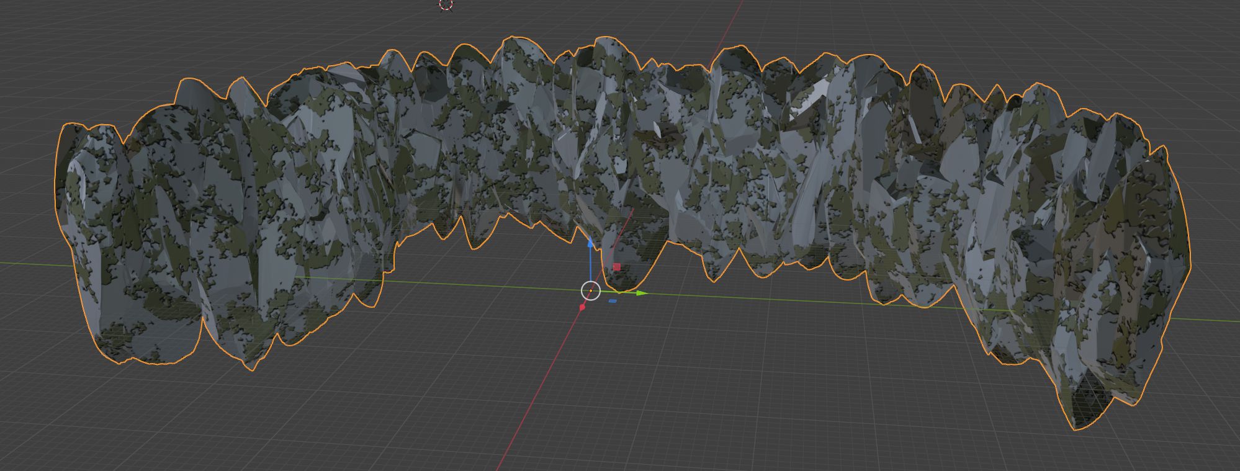Viewport: 1240px width, 471px height.
Task: Select the red square plane handle
Action: point(616,267)
